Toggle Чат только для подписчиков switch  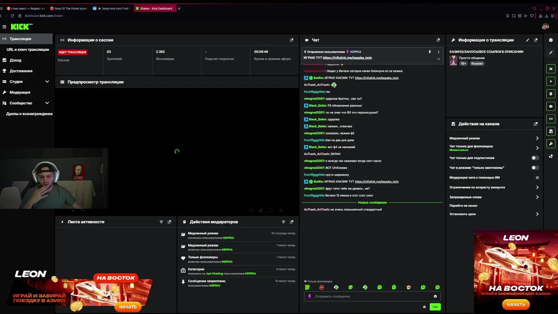(x=535, y=158)
